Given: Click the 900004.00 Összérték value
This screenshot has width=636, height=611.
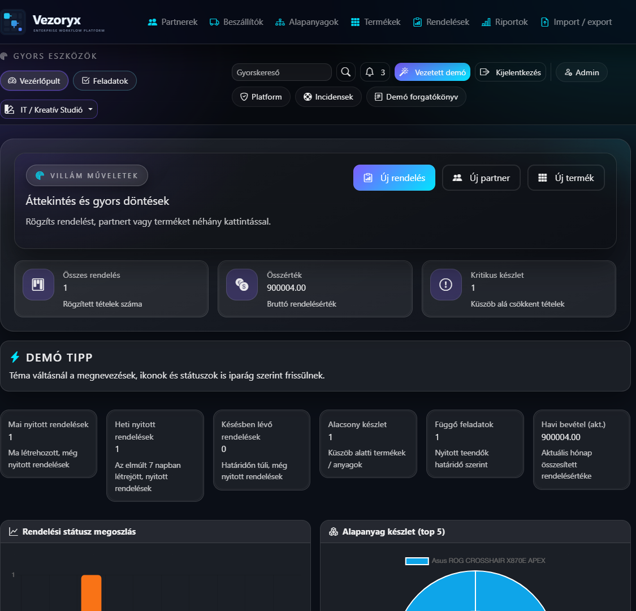Looking at the screenshot, I should pyautogui.click(x=287, y=288).
